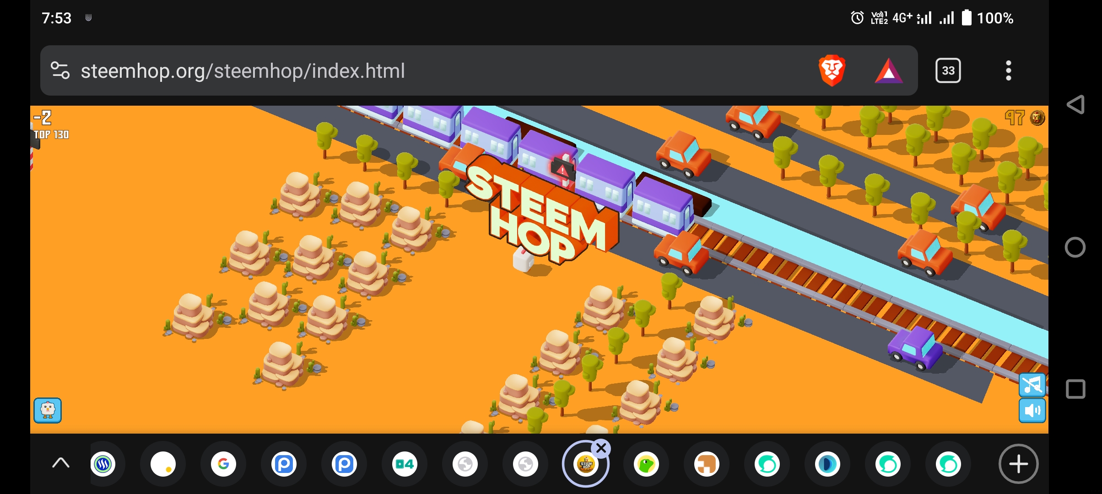Screen dimensions: 1102x494
Task: Open the Brave Rewards triangle icon
Action: [x=888, y=71]
